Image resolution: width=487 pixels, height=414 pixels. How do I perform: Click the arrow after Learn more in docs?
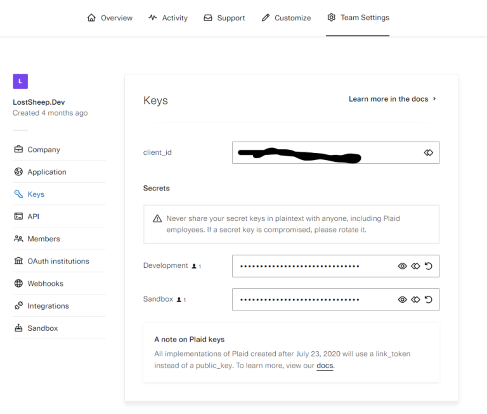click(x=434, y=98)
